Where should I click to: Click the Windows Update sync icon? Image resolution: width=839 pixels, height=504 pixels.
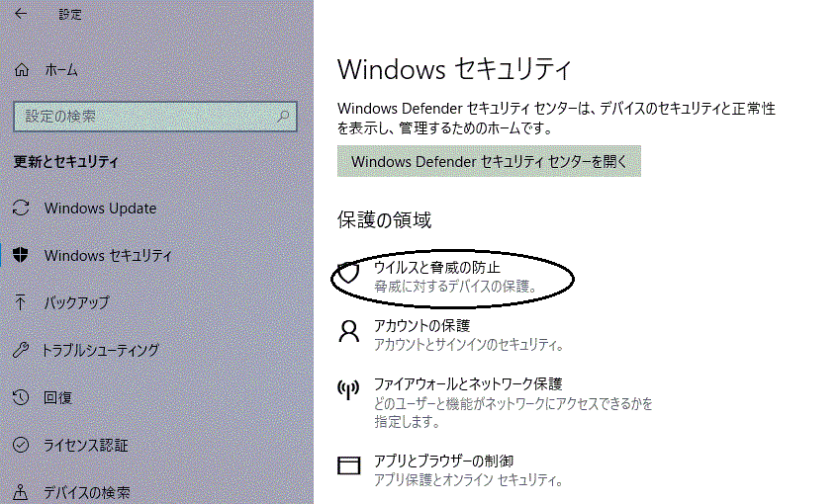tap(21, 208)
